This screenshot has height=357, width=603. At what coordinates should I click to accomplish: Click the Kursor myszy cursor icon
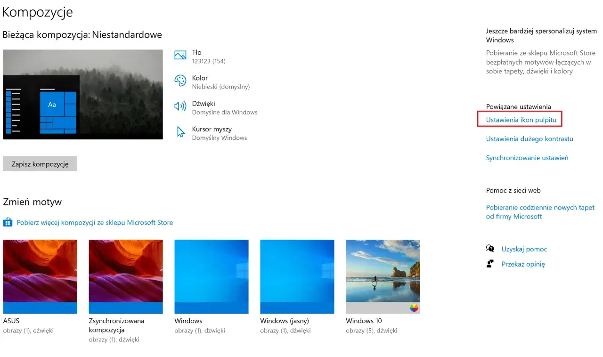pos(180,132)
